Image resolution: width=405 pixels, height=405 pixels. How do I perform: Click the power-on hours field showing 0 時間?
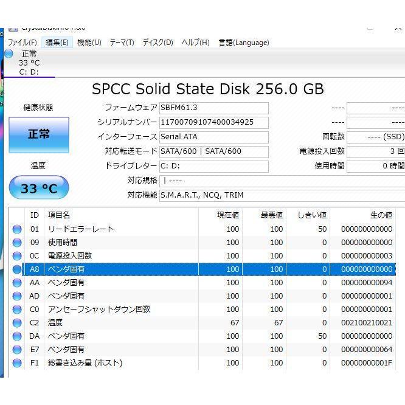(376, 167)
